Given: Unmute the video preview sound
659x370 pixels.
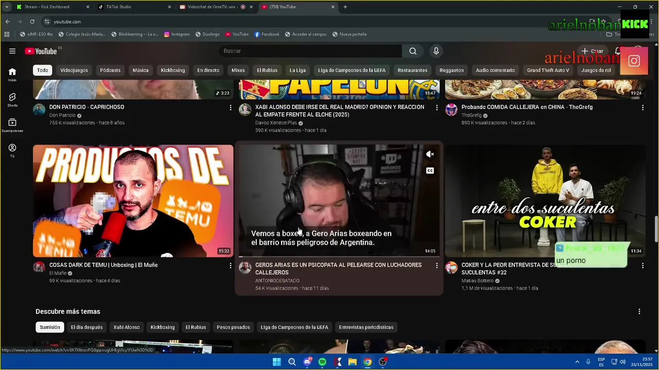Looking at the screenshot, I should point(430,154).
